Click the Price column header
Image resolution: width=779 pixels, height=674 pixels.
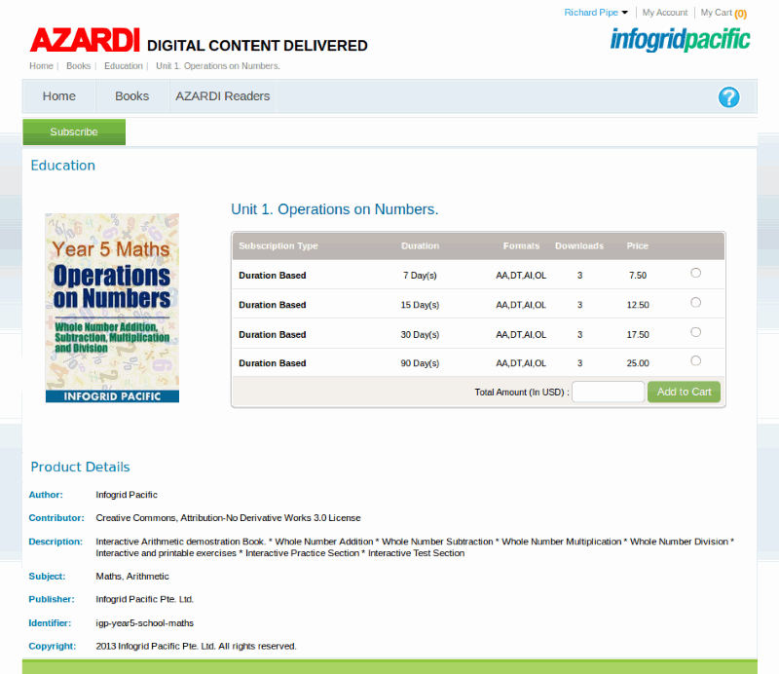[x=638, y=246]
